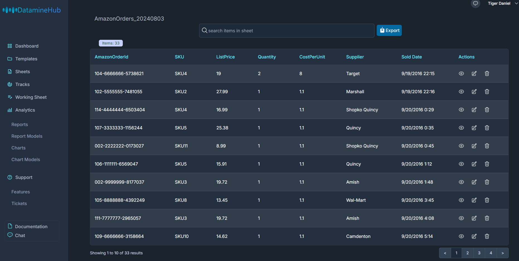Edit the 109-6666666-3158664 order row
This screenshot has height=261, width=519.
474,236
